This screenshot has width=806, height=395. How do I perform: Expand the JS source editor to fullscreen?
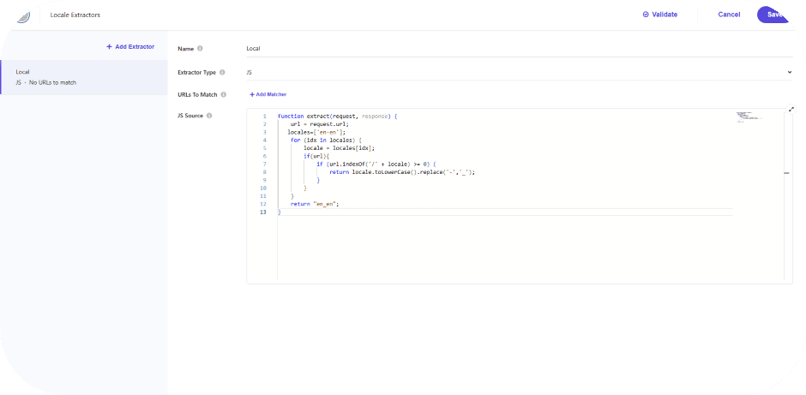click(791, 110)
